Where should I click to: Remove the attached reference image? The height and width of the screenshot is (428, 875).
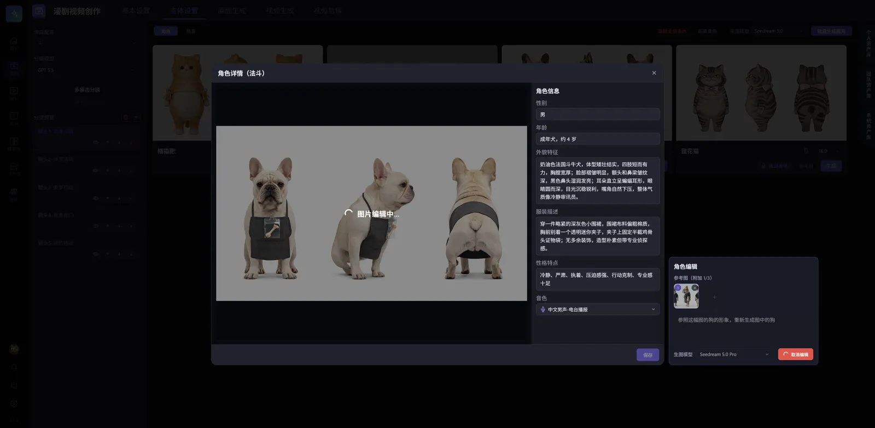tap(695, 288)
